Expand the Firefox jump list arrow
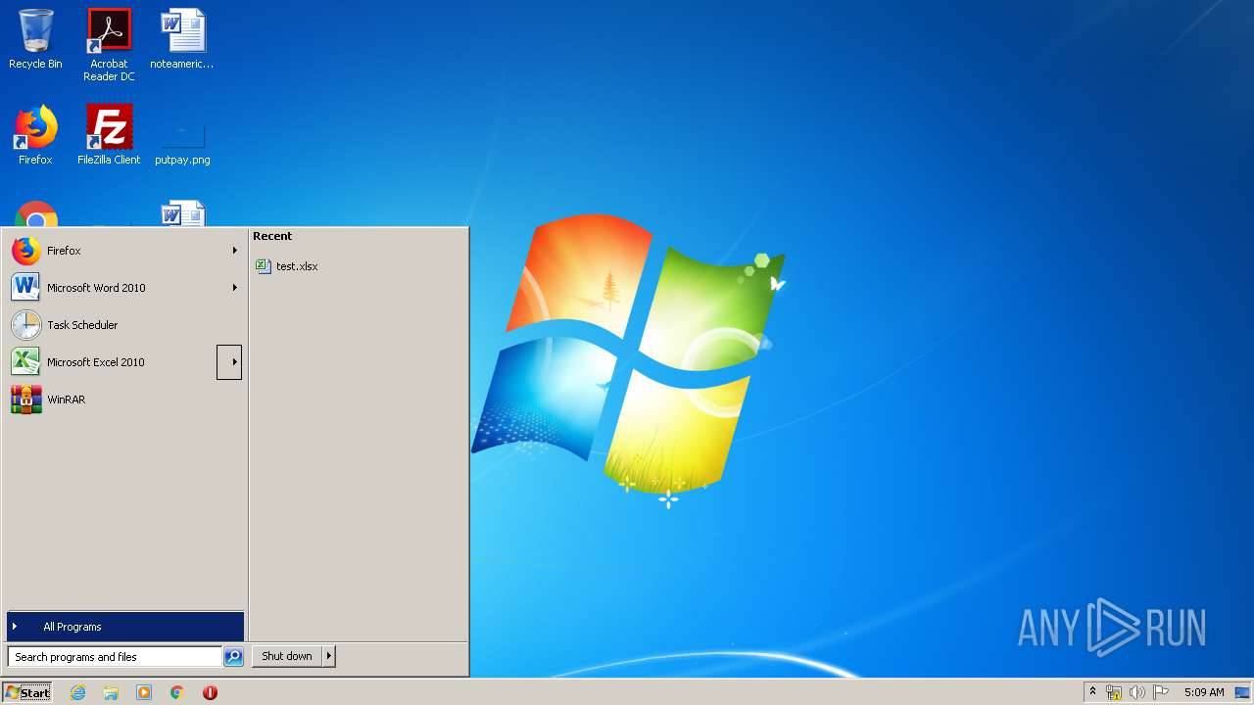The height and width of the screenshot is (705, 1254). tap(234, 251)
